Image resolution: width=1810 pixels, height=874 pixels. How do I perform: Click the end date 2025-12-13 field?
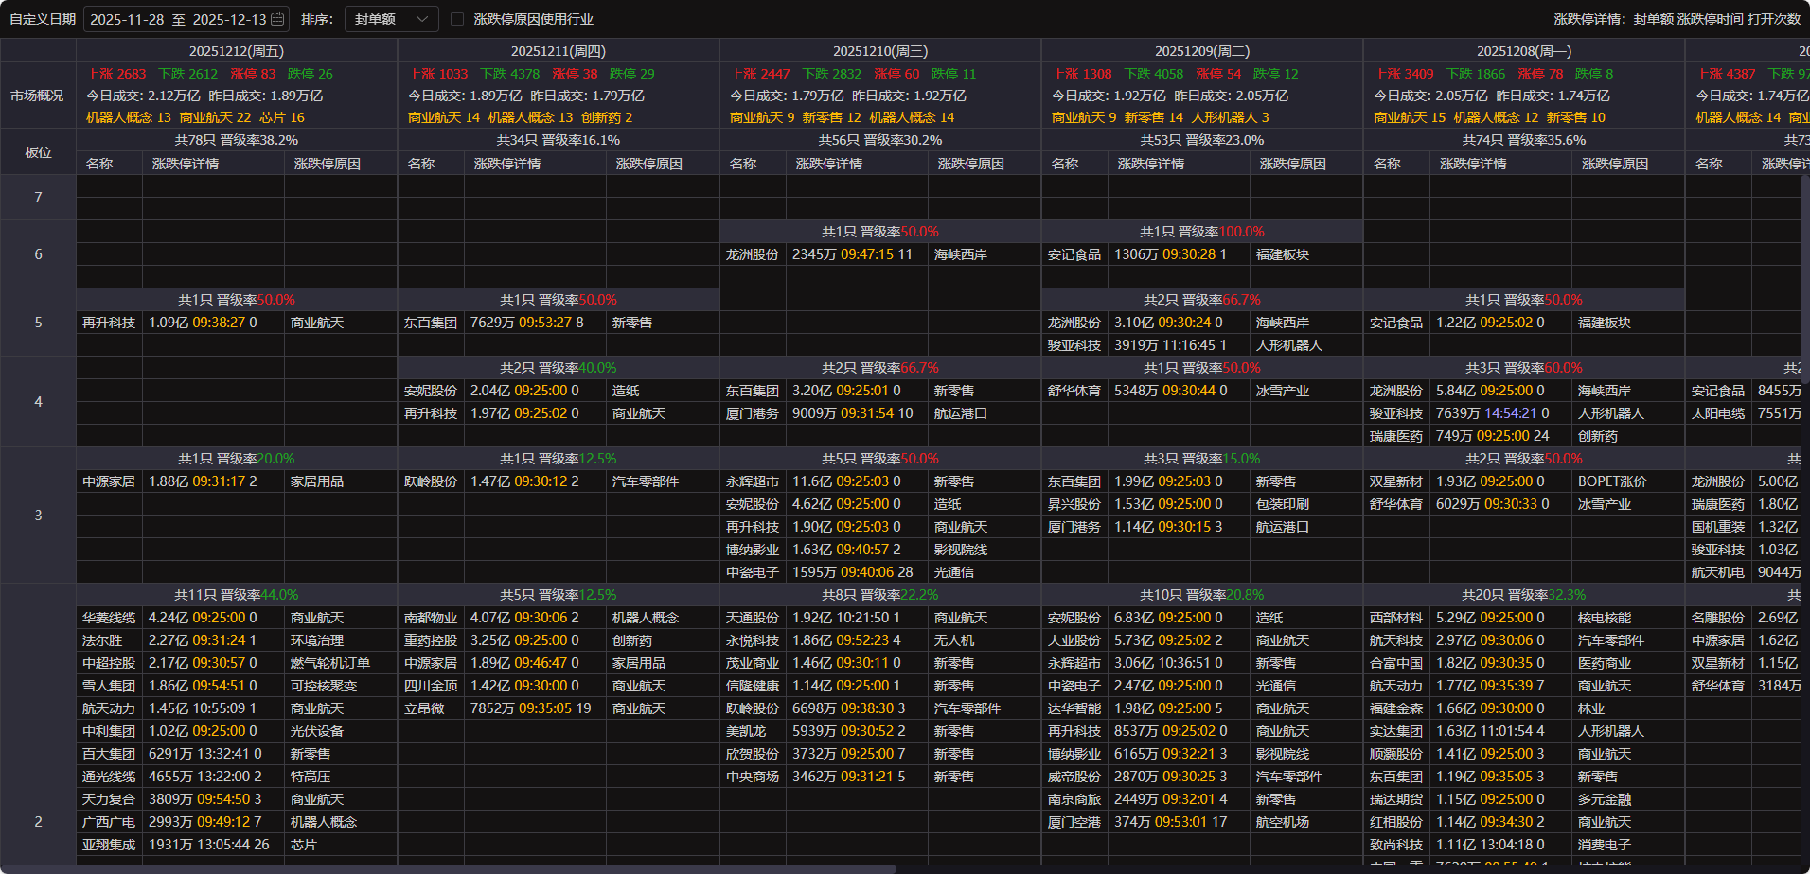(228, 19)
